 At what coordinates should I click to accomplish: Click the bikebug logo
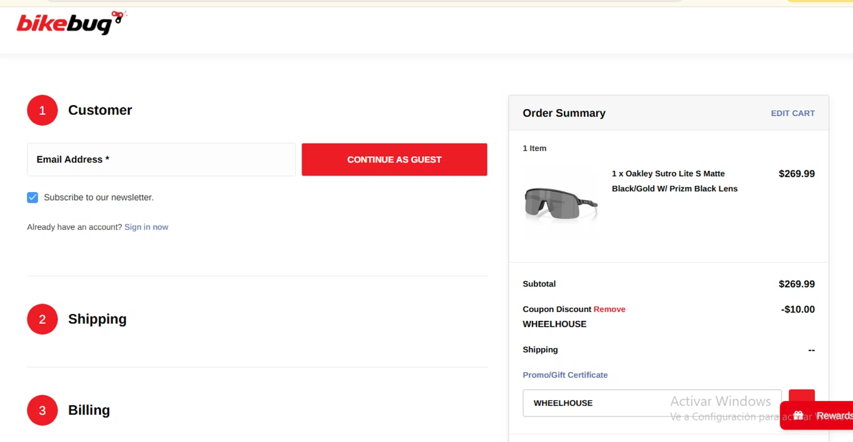click(x=72, y=23)
